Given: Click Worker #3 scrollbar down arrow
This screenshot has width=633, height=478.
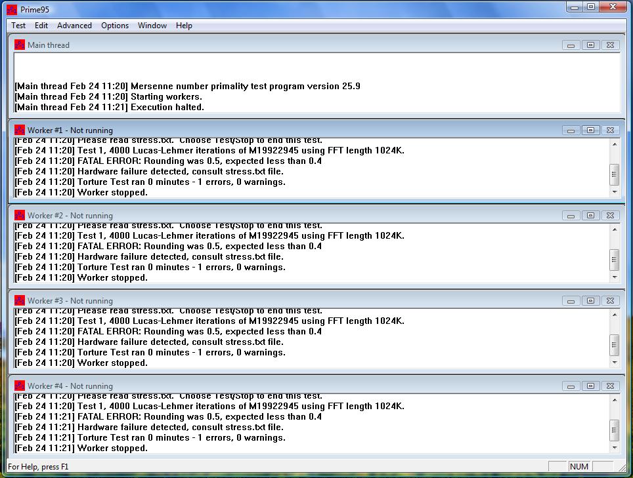Looking at the screenshot, I should tap(615, 363).
